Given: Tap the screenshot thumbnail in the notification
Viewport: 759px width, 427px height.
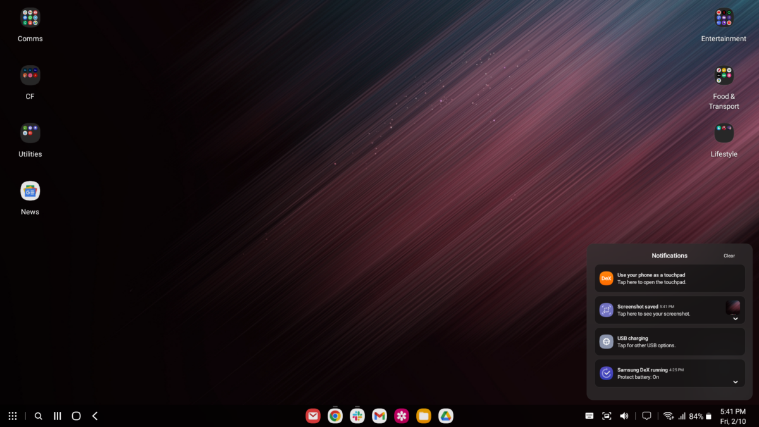Looking at the screenshot, I should (x=733, y=307).
